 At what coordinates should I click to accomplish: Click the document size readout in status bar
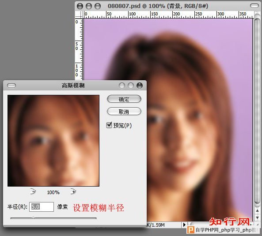coord(156,225)
